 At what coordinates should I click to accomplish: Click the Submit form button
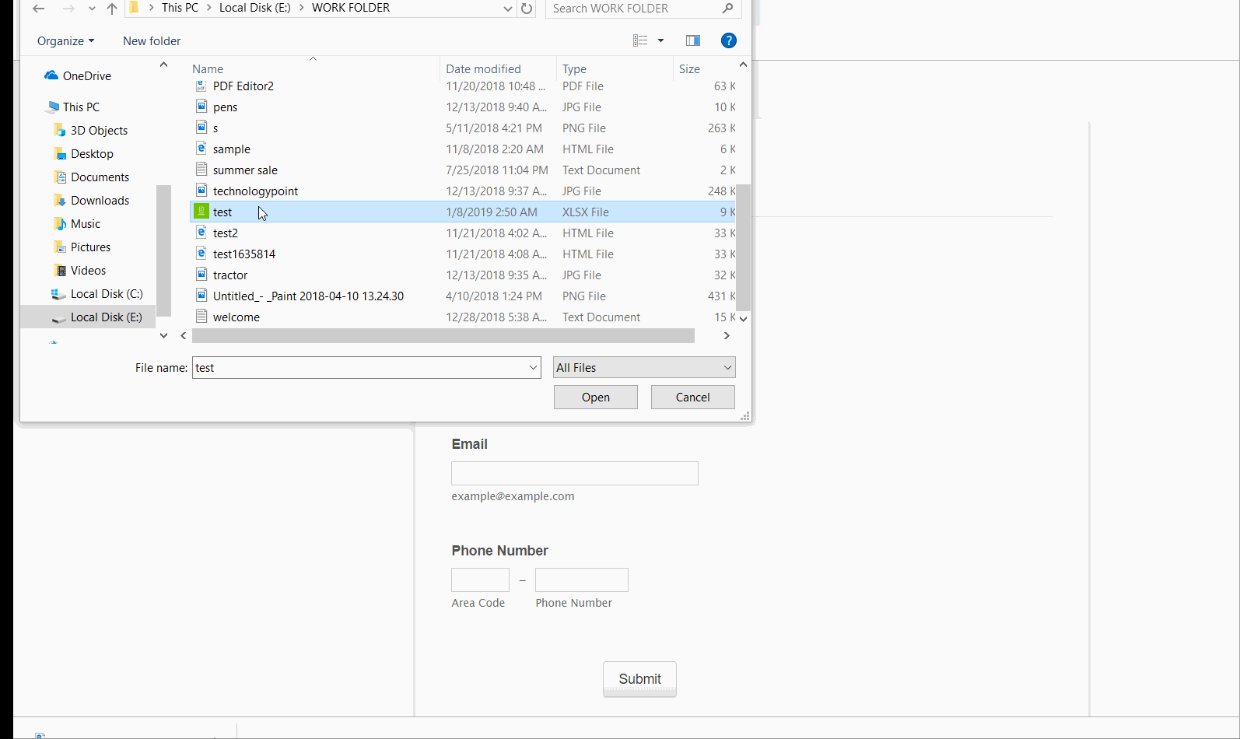[639, 679]
